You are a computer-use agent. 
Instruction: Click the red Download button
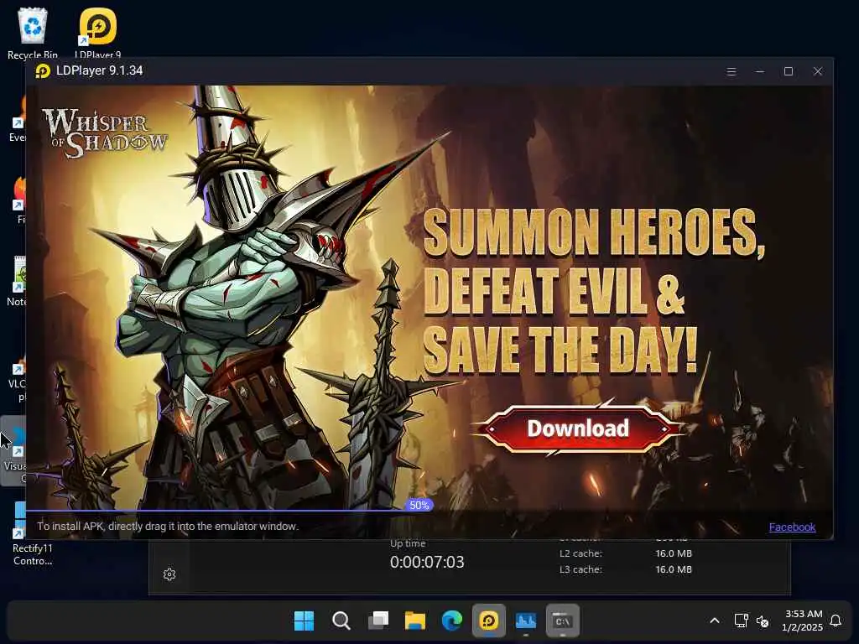point(577,428)
